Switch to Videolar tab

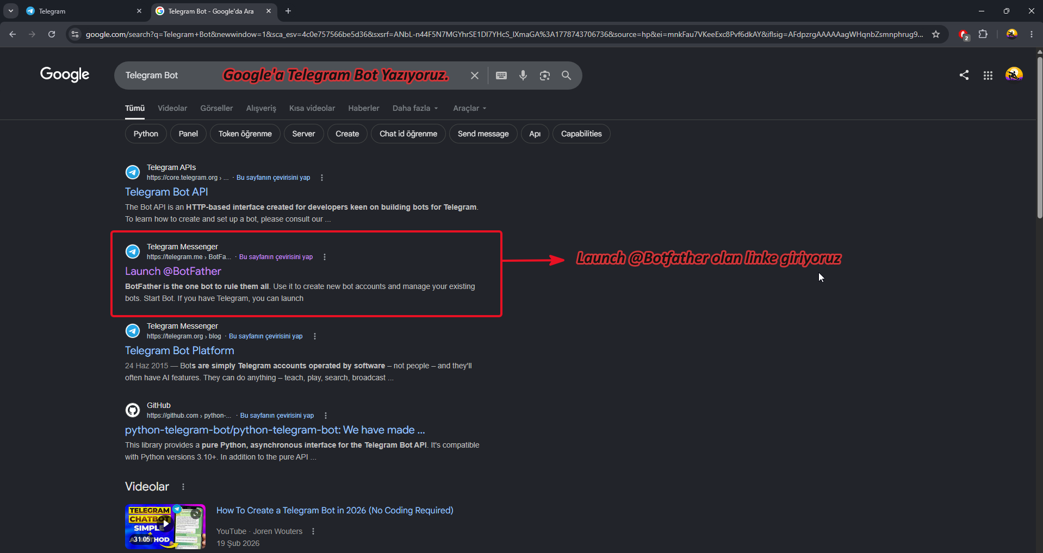pos(172,108)
